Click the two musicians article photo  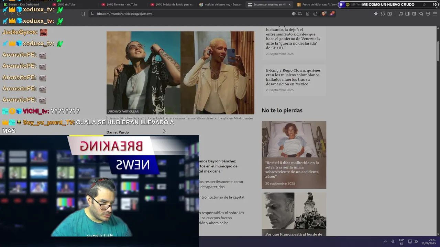(x=180, y=73)
